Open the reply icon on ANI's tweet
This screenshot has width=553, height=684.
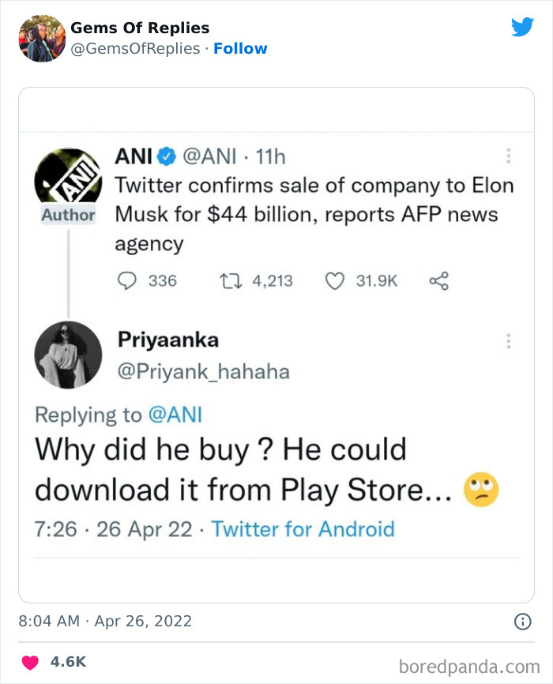pyautogui.click(x=129, y=280)
